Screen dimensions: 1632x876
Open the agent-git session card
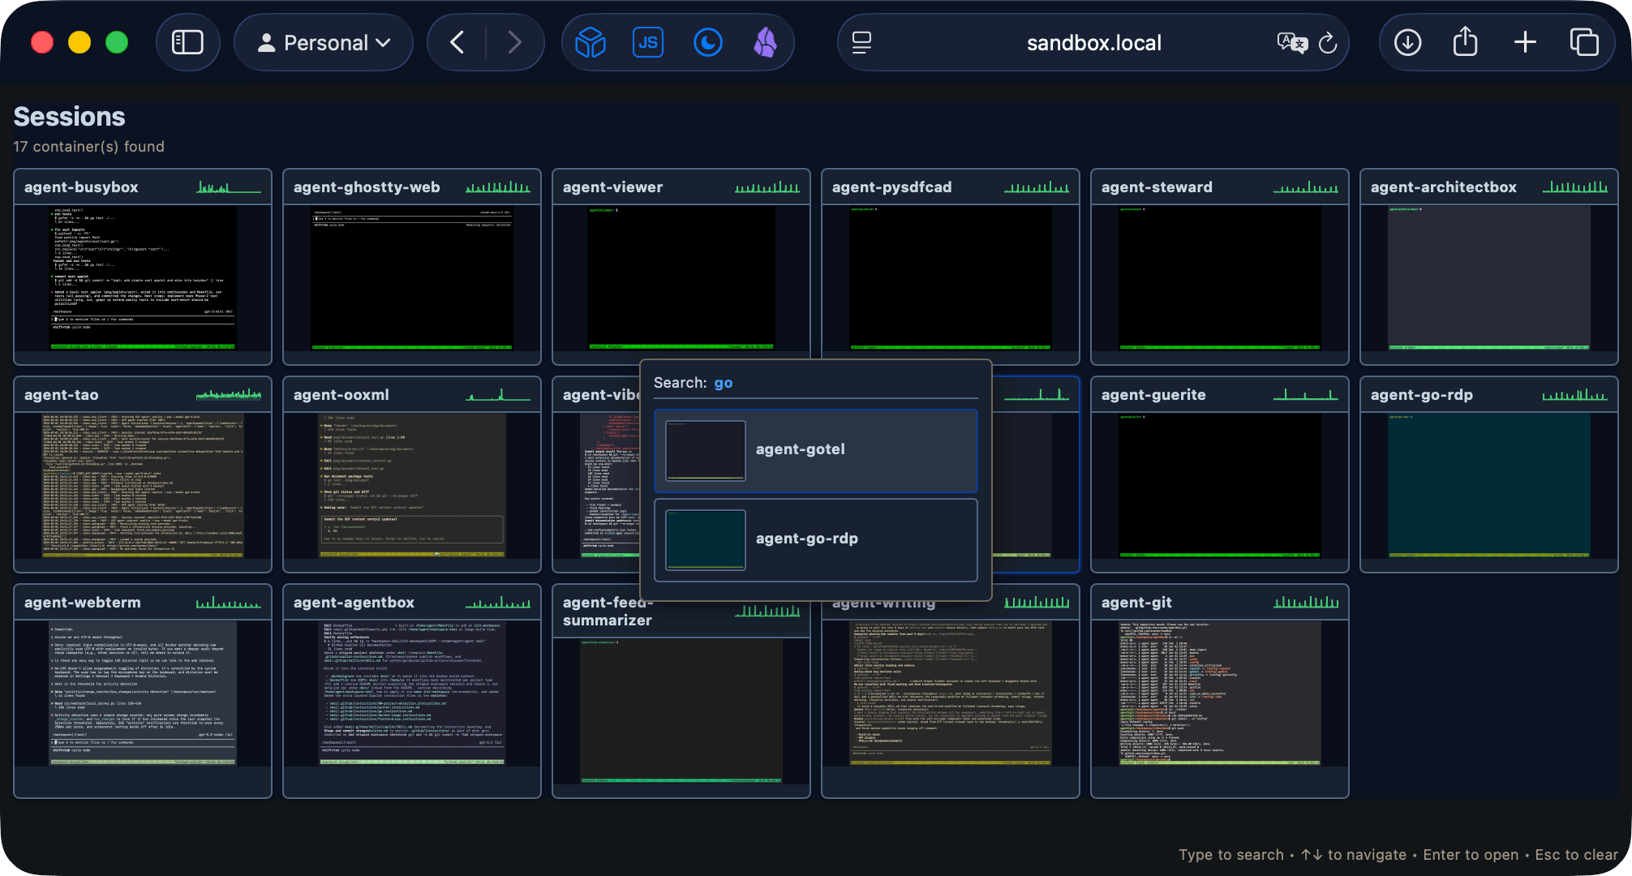(1219, 692)
